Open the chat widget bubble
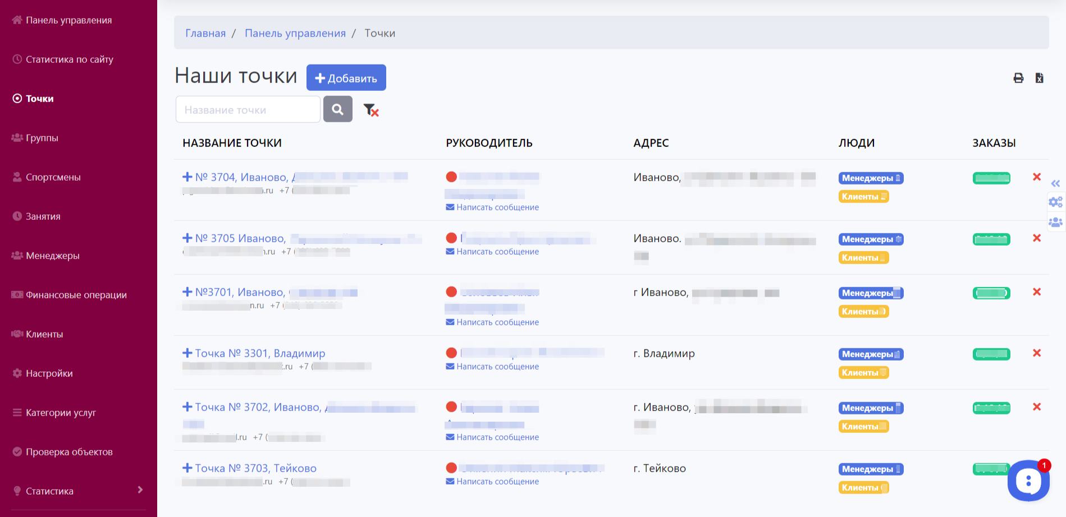1066x517 pixels. [x=1028, y=481]
